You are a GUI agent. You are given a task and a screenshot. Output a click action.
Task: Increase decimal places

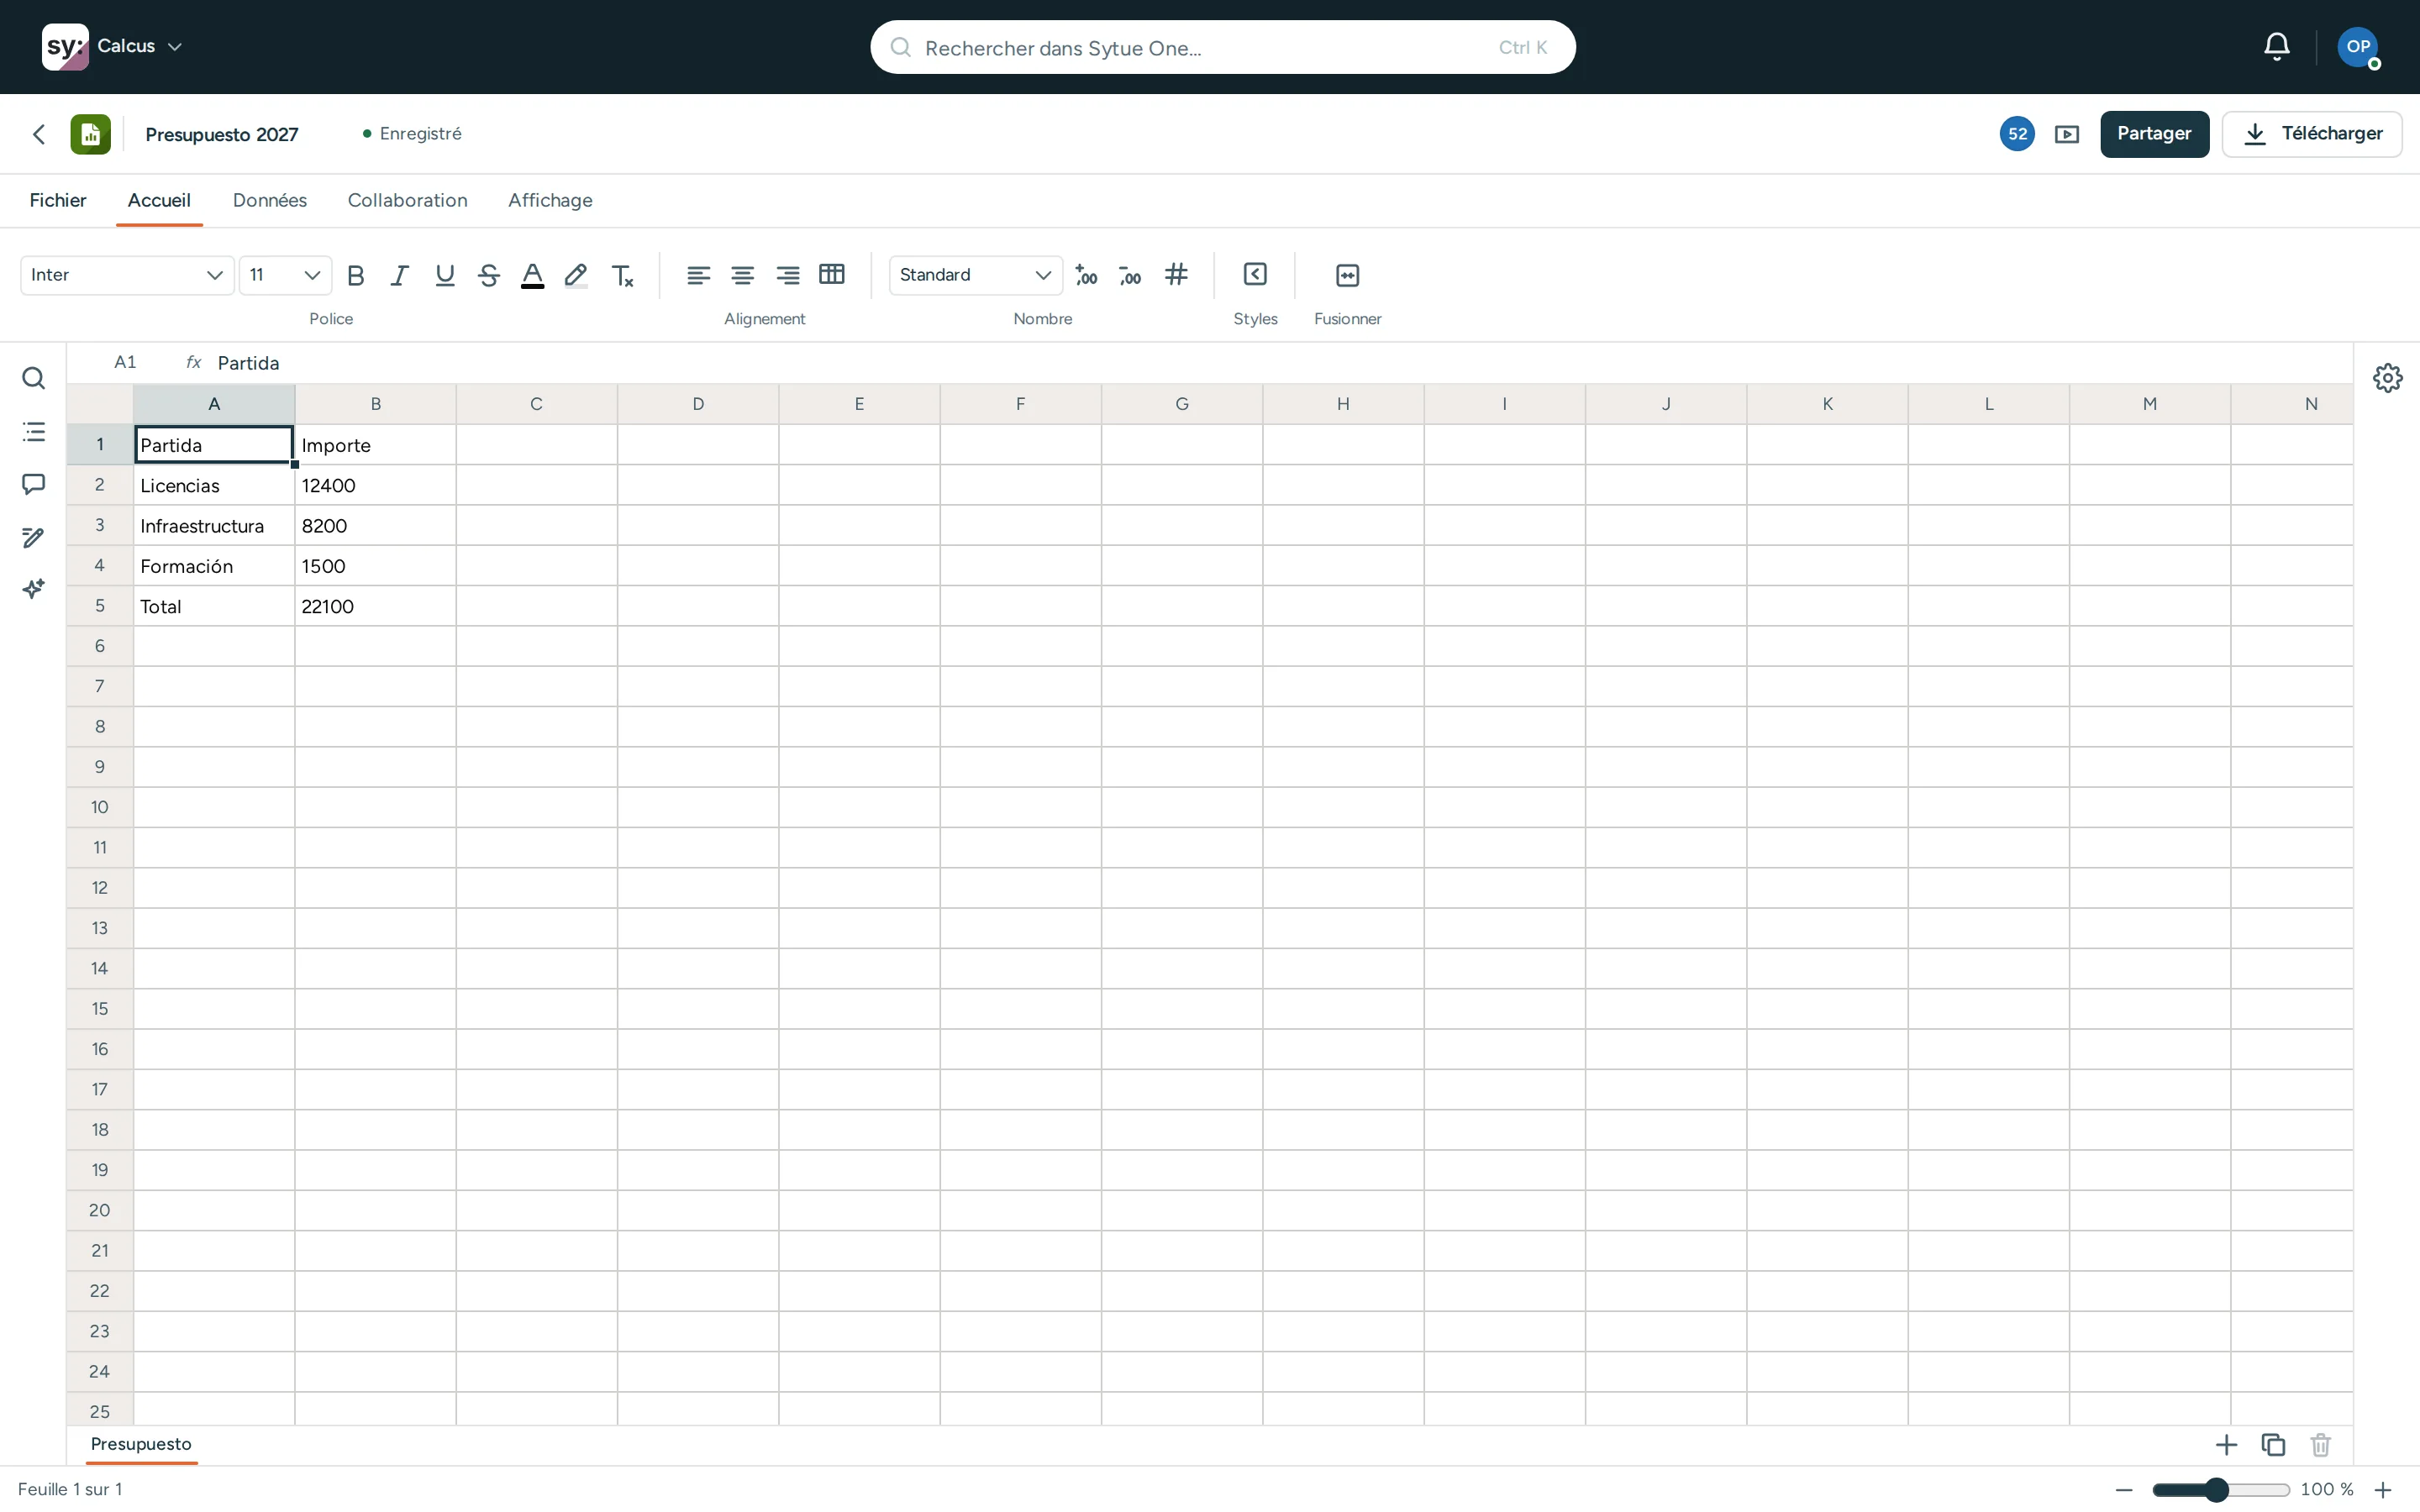(x=1086, y=275)
